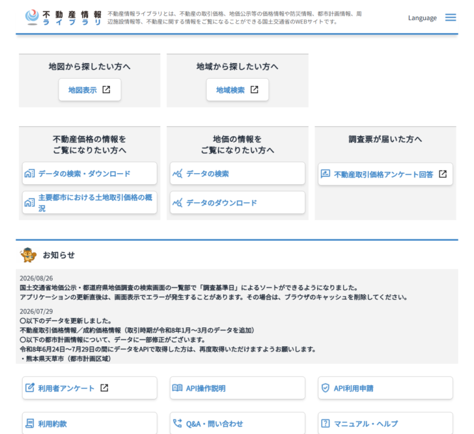Open 主要都市における土地取引価格の概況 link

point(90,202)
